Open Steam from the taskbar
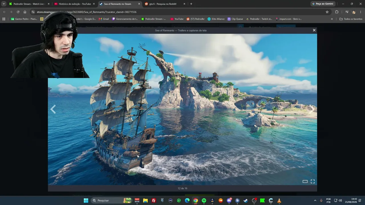Viewport: 365px width, 205px height. (x=246, y=200)
